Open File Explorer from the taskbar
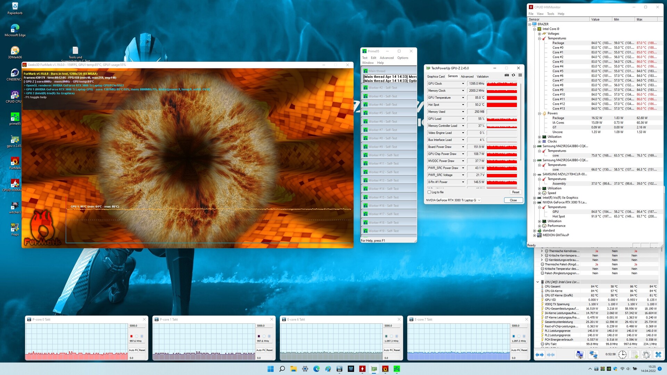667x375 pixels. click(294, 369)
